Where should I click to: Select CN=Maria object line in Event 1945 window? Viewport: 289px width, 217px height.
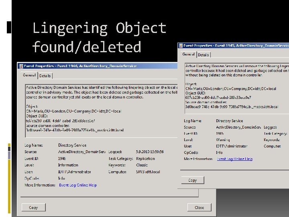tap(231, 88)
